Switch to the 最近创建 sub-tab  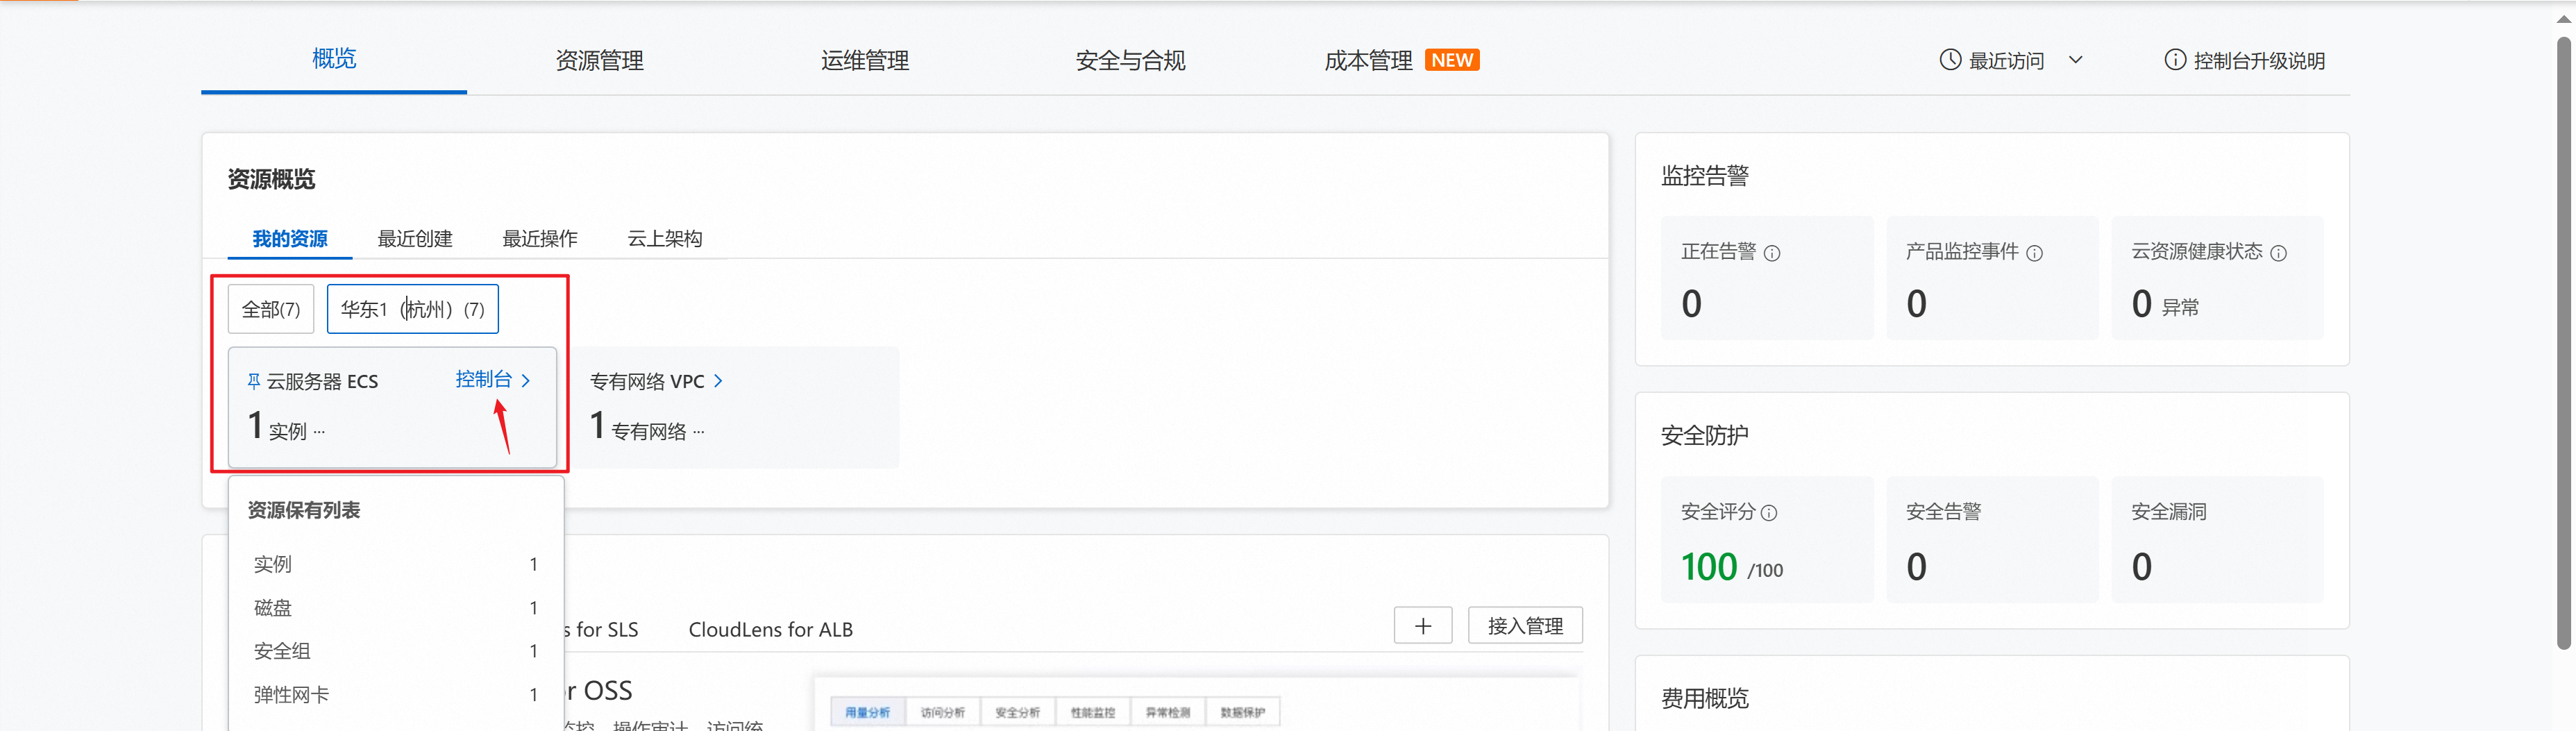point(414,239)
